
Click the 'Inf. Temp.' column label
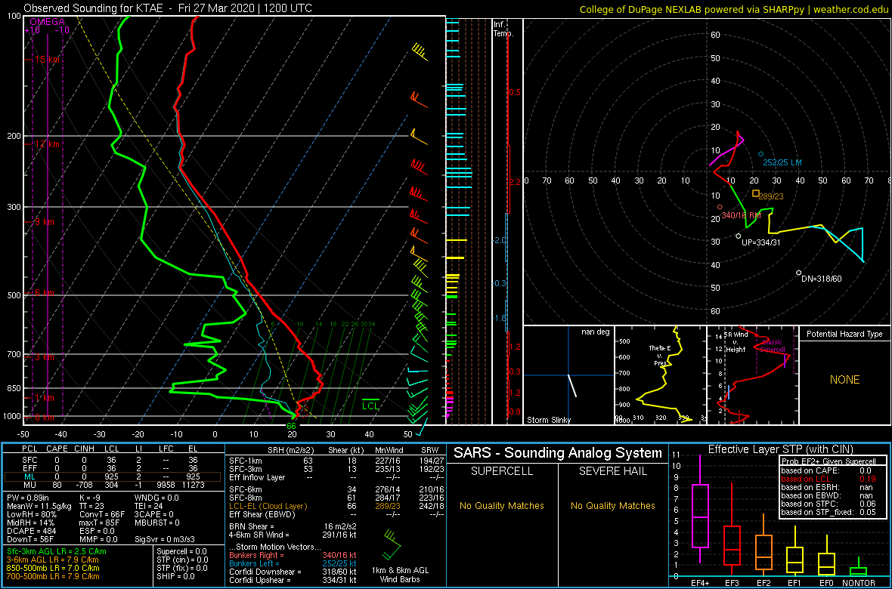click(503, 29)
